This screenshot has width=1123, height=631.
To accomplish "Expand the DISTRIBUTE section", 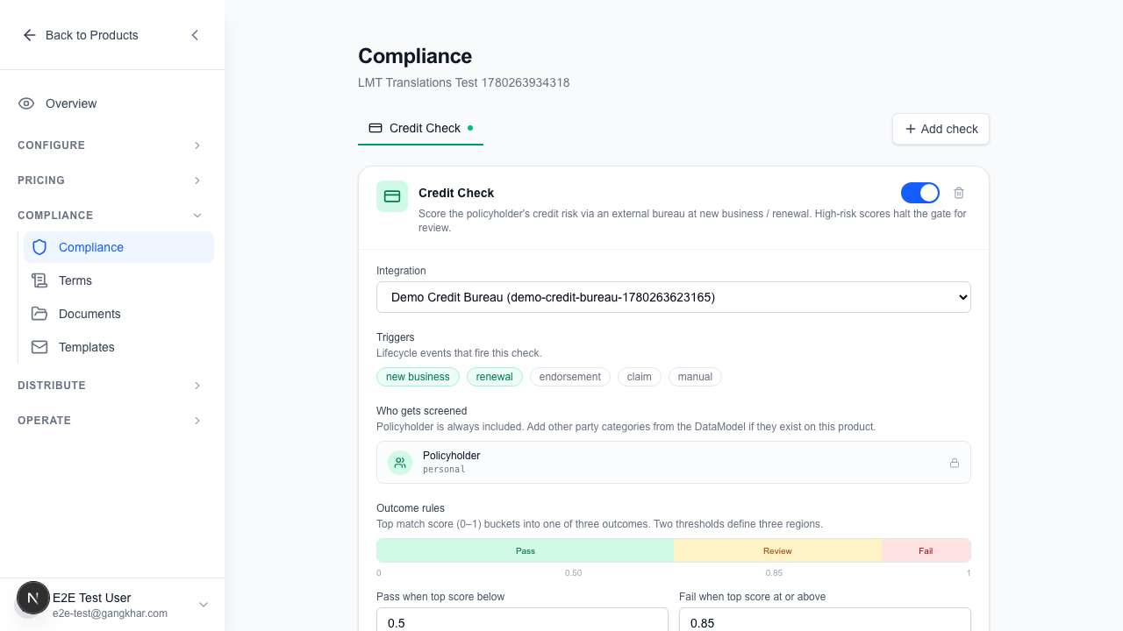I will [112, 386].
